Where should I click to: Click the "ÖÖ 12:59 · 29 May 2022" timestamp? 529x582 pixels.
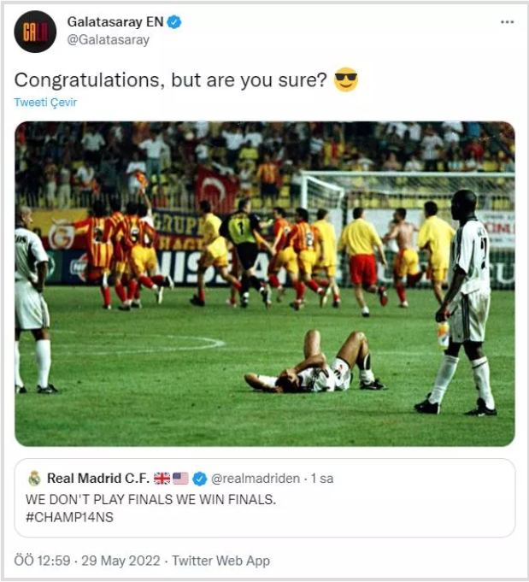pos(87,561)
